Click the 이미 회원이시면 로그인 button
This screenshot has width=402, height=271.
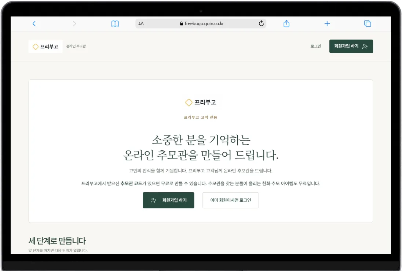[x=230, y=200]
